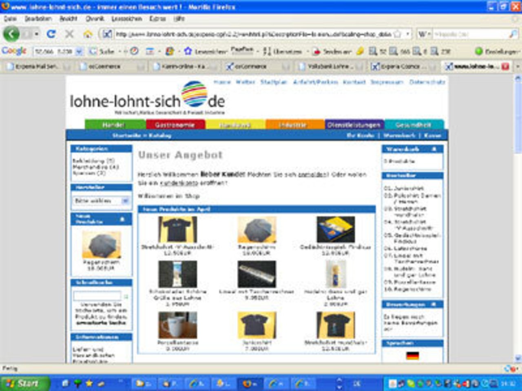
Task: Go to the browser home page icon
Action: coord(88,35)
